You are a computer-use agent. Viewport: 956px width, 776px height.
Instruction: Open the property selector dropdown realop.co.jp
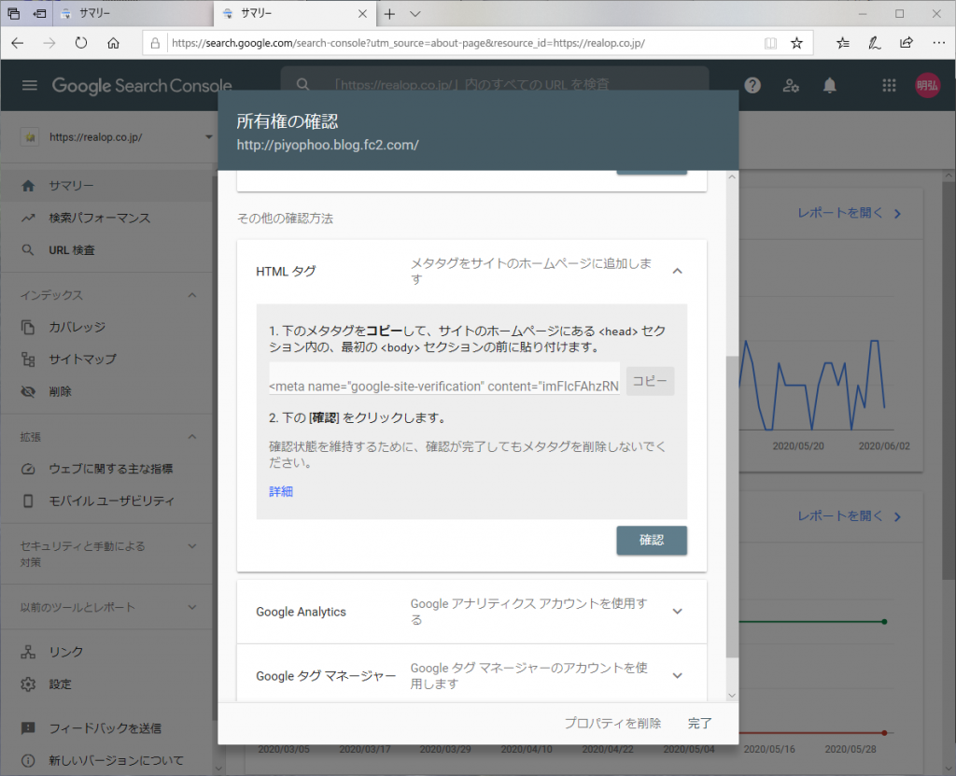(x=117, y=136)
